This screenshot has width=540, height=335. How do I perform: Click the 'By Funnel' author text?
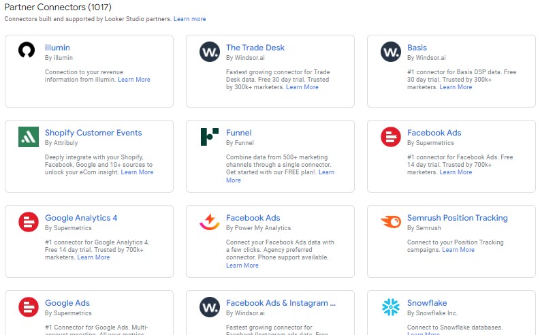(240, 143)
